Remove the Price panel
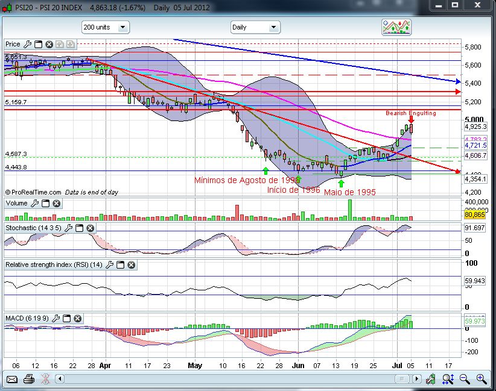Image resolution: width=496 pixels, height=391 pixels. [49, 44]
